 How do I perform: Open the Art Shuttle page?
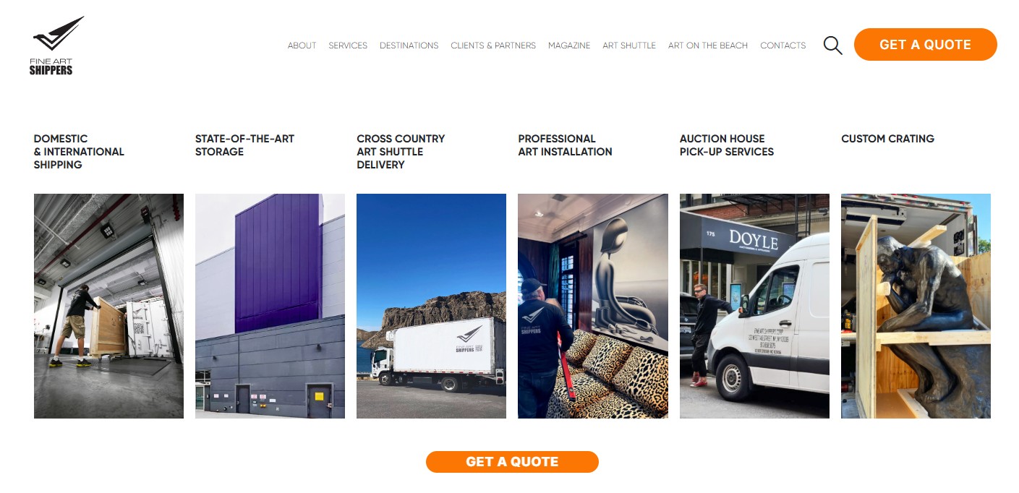[x=629, y=46]
